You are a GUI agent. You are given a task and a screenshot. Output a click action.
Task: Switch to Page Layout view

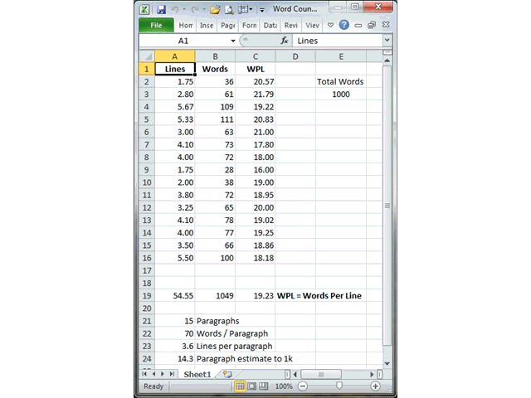click(x=251, y=386)
